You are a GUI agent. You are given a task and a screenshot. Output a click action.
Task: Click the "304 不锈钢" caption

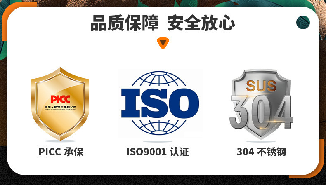261,152
